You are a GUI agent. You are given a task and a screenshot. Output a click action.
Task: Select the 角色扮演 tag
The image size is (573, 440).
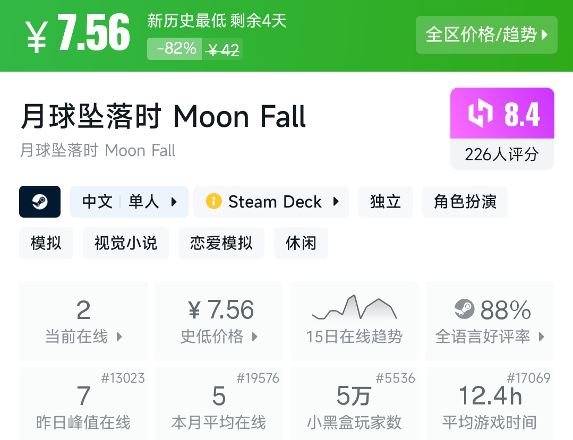pos(465,202)
